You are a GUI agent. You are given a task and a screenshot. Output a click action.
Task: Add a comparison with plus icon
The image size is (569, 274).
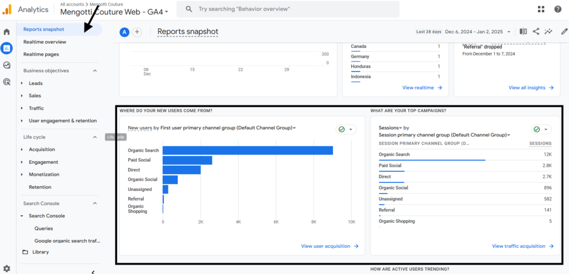137,32
